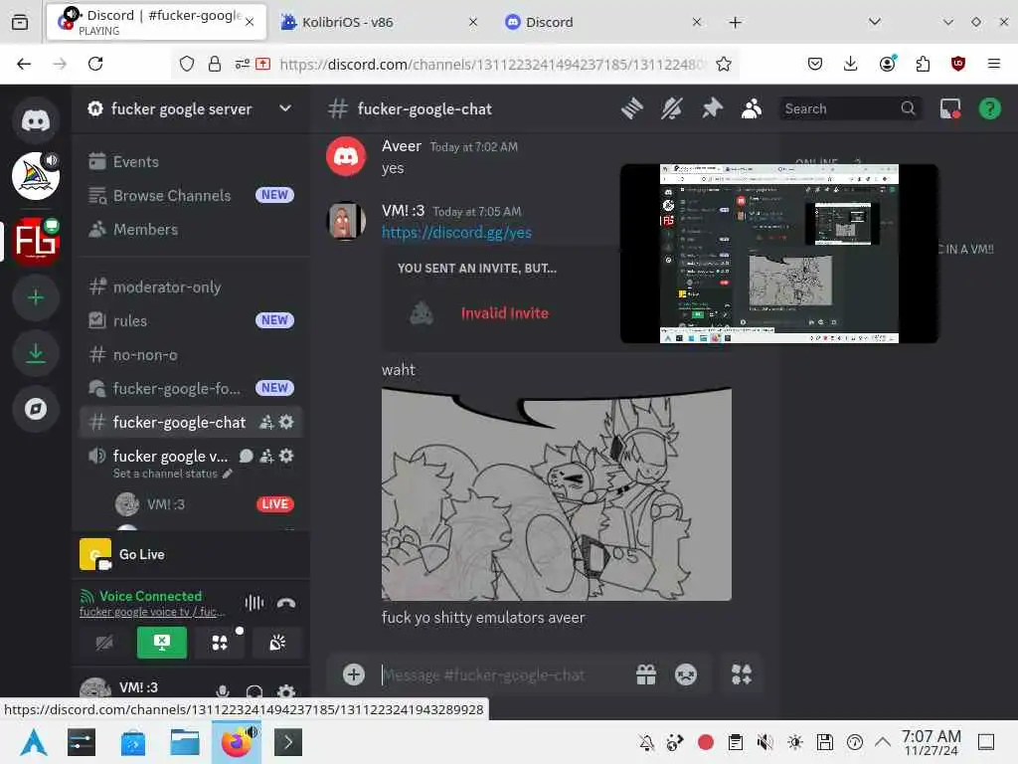Open the gift icon in message bar
Screen dimensions: 1018x764
coord(646,674)
